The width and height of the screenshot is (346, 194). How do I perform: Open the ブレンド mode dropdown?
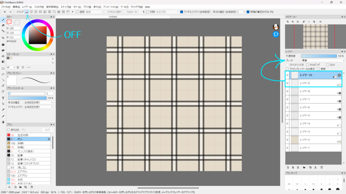pyautogui.click(x=323, y=60)
